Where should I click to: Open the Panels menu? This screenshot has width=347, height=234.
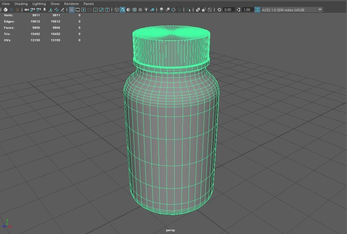coord(89,4)
